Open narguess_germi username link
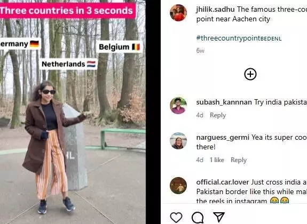This screenshot has height=224, width=307. pos(223,138)
